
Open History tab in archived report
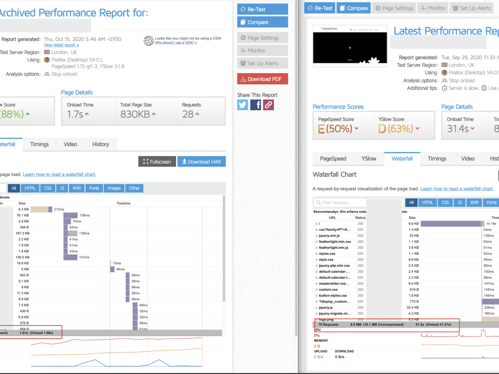coord(101,145)
